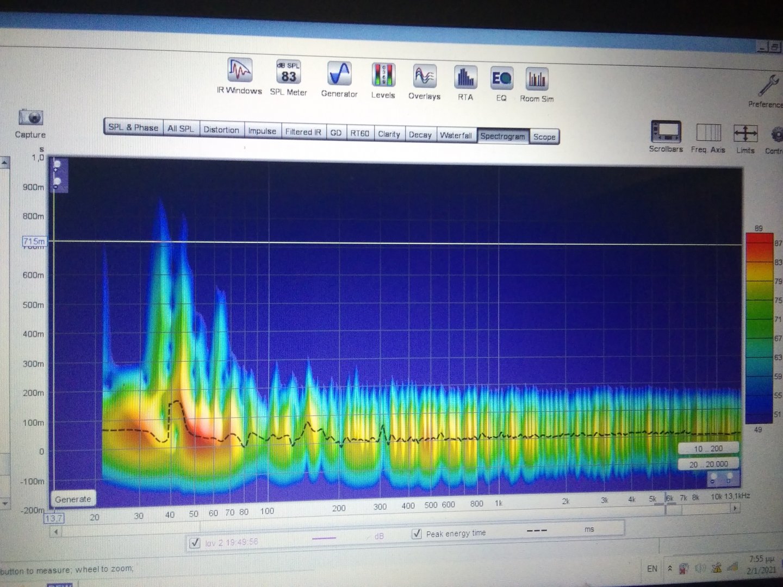783x587 pixels.
Task: Switch the Freq. Axis mode
Action: [708, 133]
